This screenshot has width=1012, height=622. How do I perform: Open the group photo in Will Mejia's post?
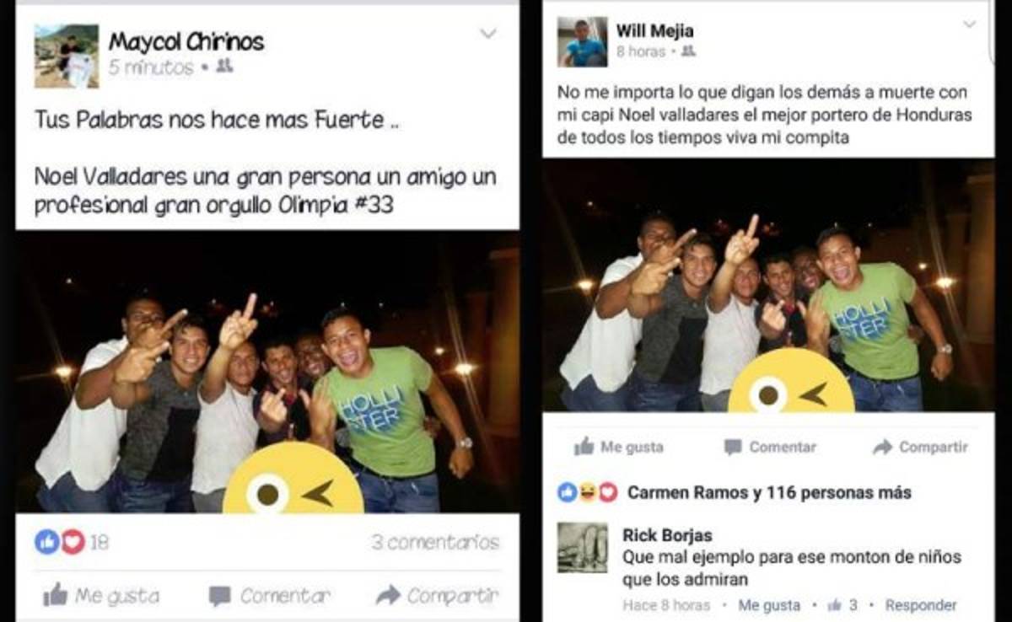point(767,285)
